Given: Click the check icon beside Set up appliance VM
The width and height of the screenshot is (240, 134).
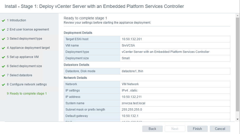Looking at the screenshot, I should (x=3, y=57).
